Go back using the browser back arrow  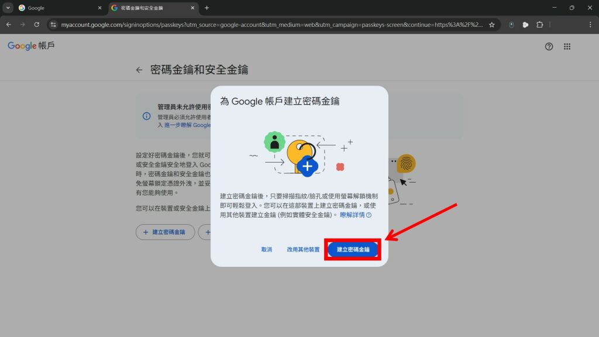click(x=9, y=25)
